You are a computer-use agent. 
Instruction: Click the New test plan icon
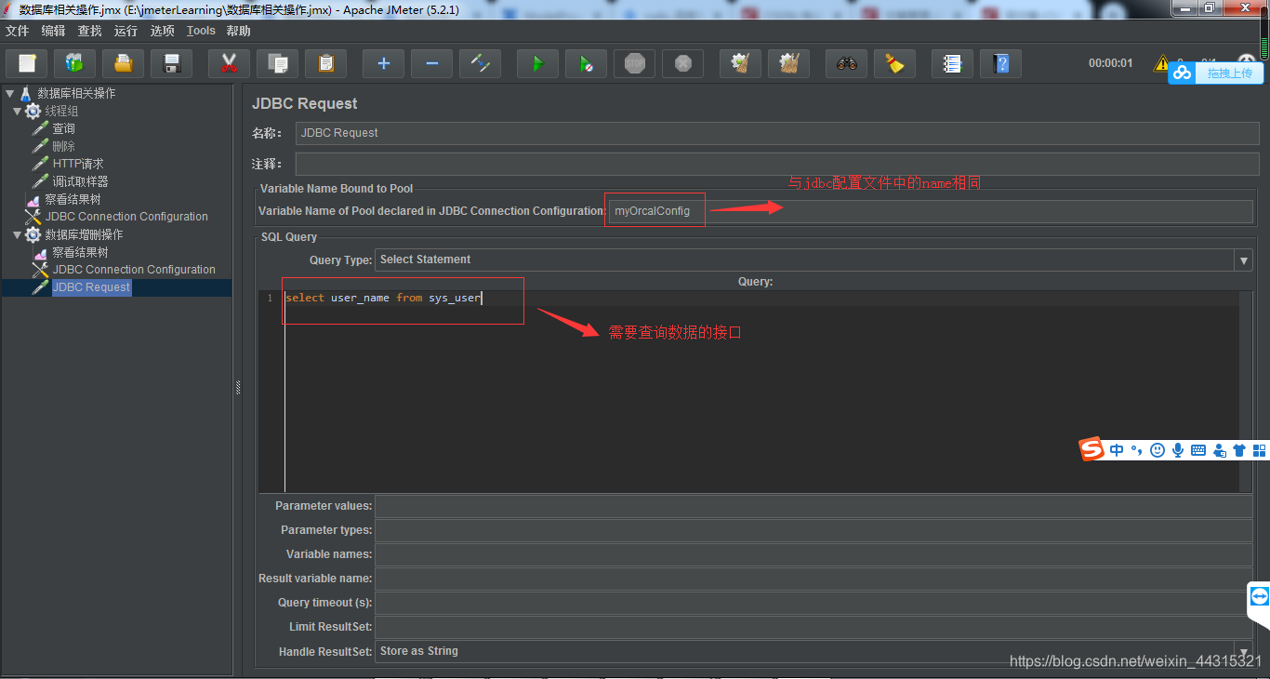pyautogui.click(x=27, y=63)
